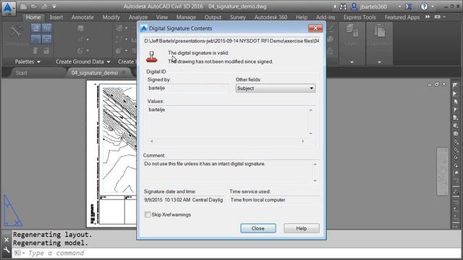
Task: Select the Modify ribbon tab
Action: (111, 17)
